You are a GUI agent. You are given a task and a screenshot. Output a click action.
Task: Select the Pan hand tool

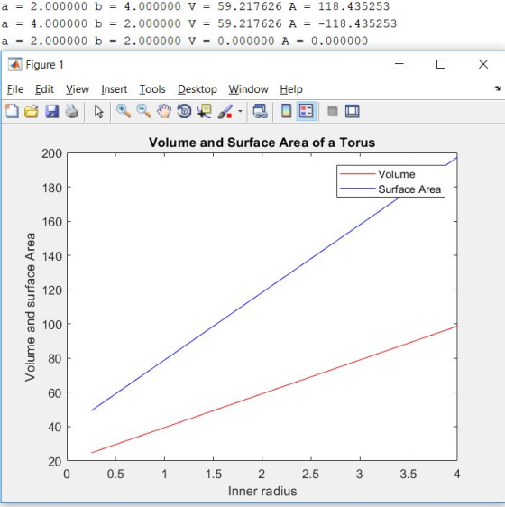[x=164, y=111]
